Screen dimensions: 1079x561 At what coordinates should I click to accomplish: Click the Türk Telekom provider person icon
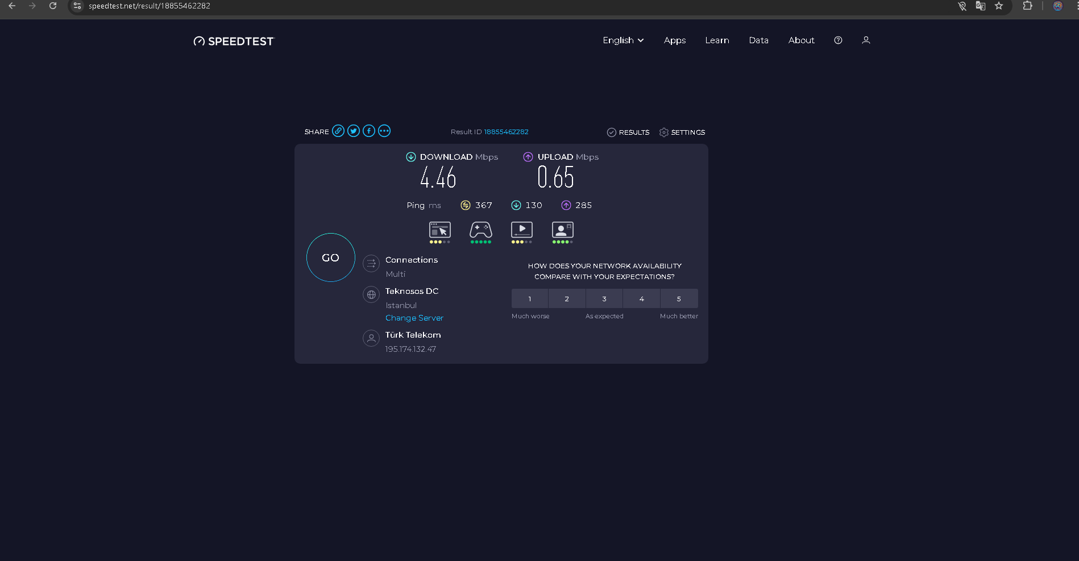tap(371, 338)
